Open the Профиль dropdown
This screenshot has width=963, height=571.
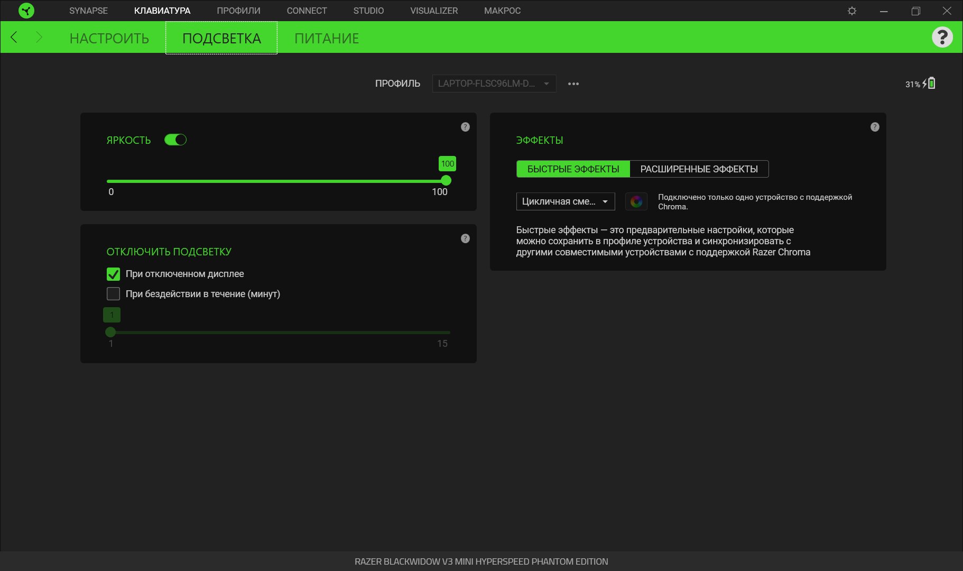[494, 84]
